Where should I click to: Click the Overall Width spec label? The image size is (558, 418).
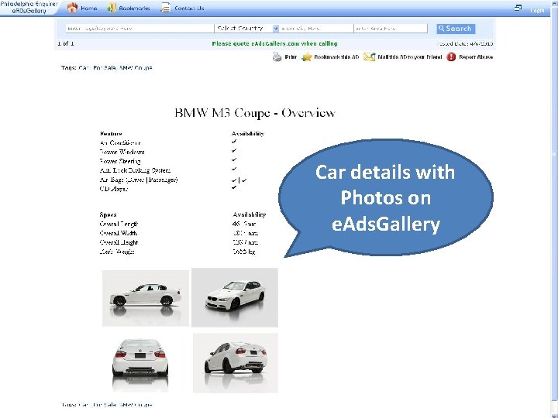tap(119, 233)
